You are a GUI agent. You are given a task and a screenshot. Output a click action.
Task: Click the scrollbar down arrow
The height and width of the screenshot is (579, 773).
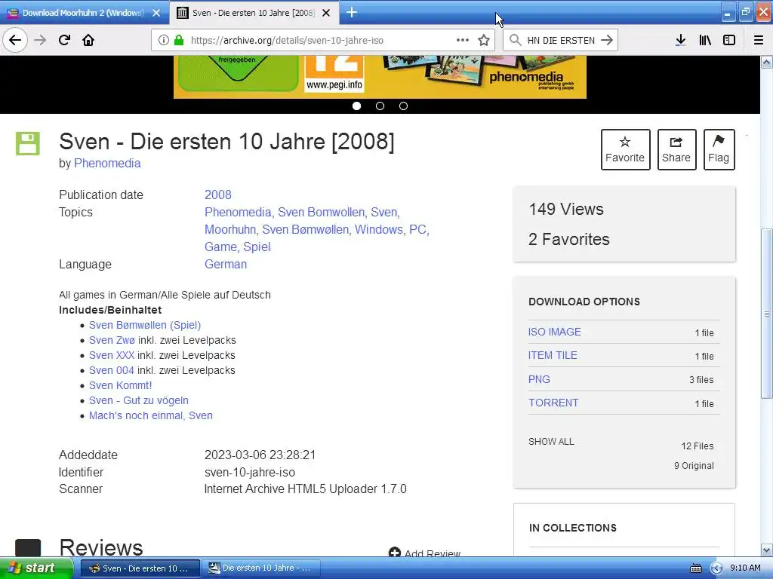pyautogui.click(x=766, y=550)
